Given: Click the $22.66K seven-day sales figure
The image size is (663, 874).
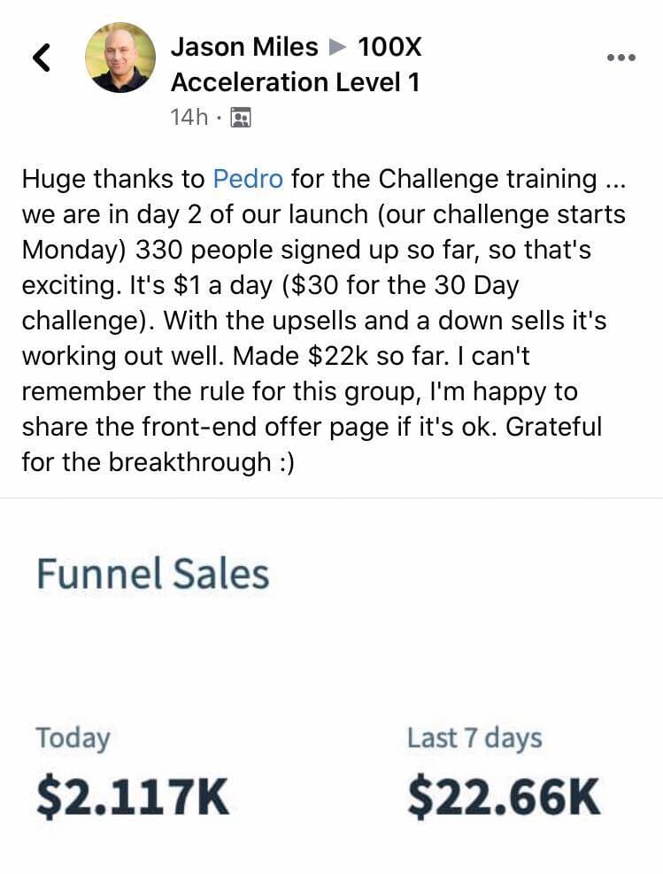Looking at the screenshot, I should 505,798.
